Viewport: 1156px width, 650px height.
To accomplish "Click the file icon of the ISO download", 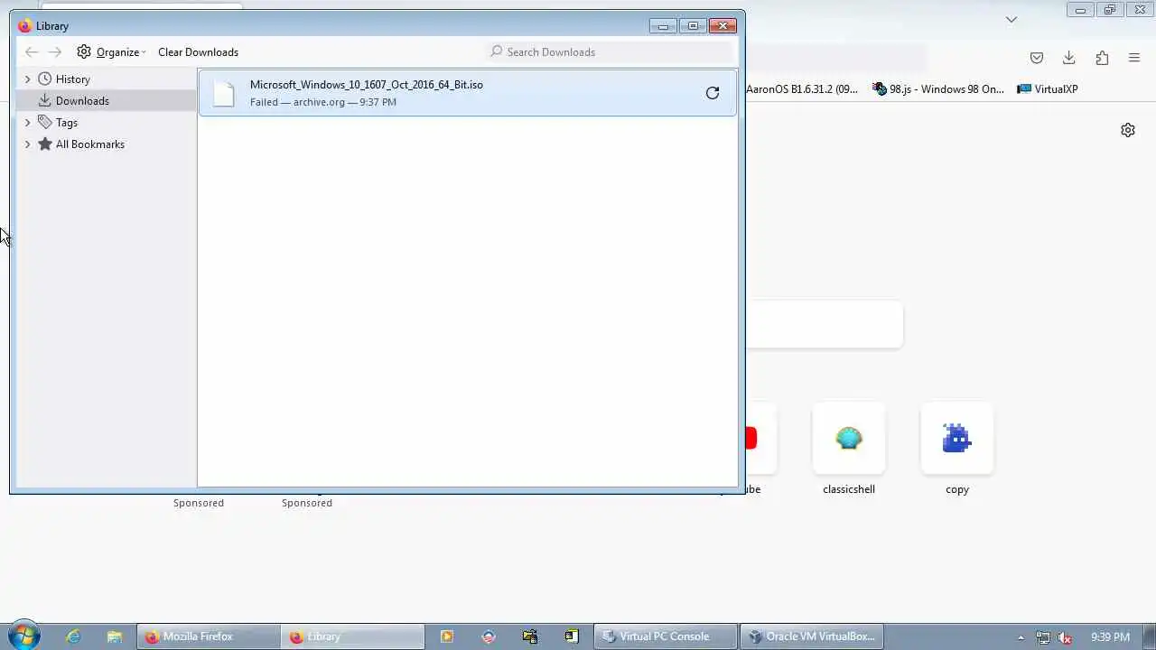I will (x=223, y=93).
